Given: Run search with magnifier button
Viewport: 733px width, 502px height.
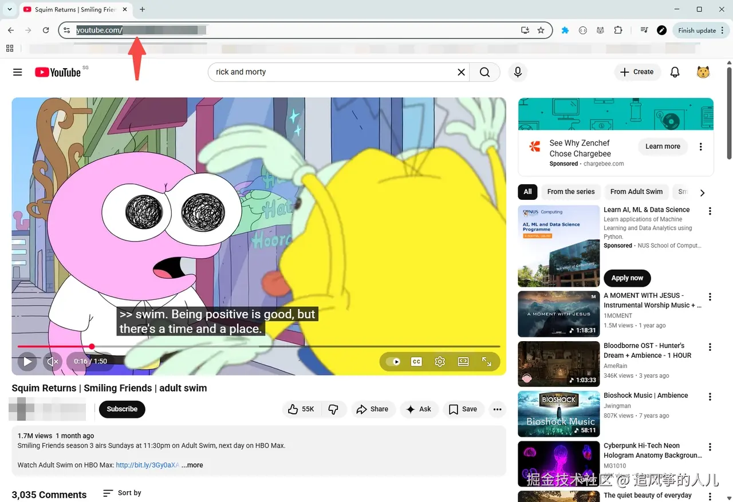Looking at the screenshot, I should (484, 72).
